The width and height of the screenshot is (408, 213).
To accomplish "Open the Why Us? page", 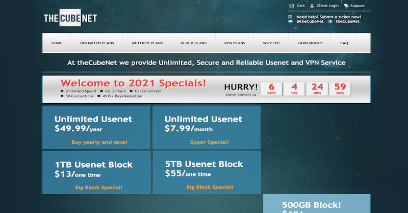I will pyautogui.click(x=271, y=43).
